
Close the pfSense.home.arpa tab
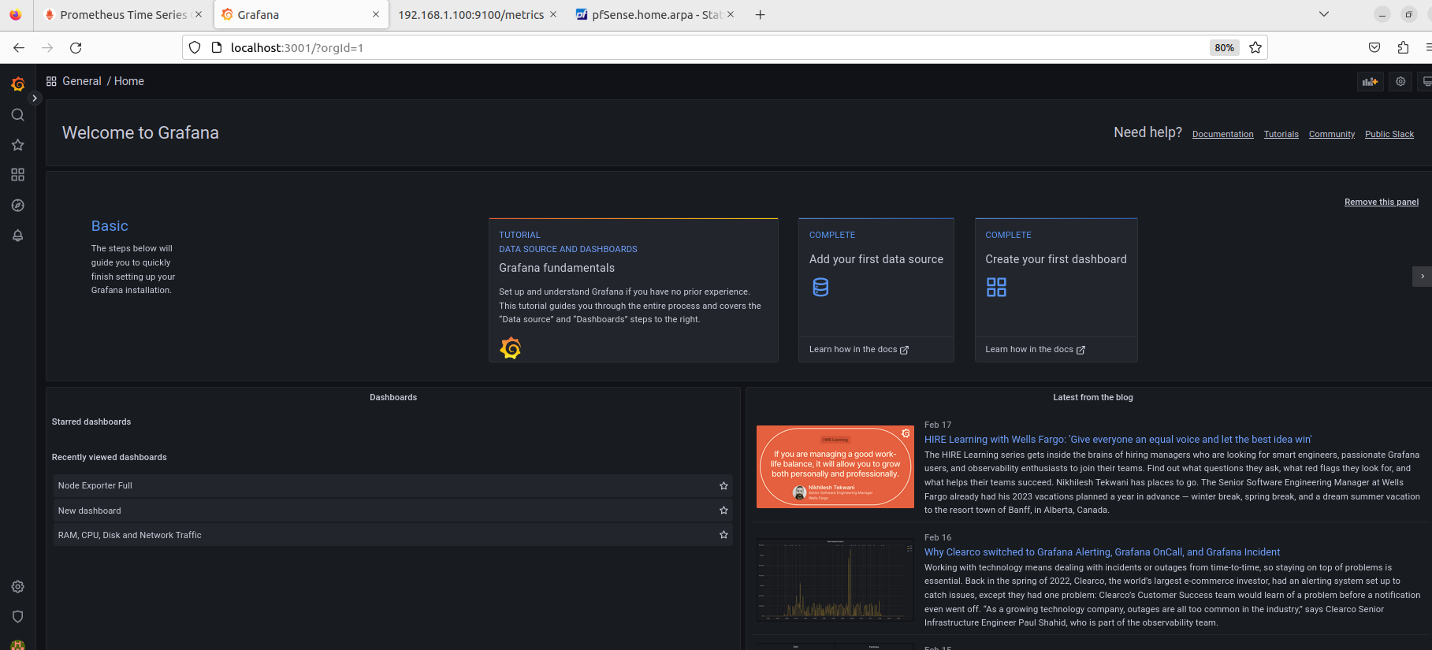tap(731, 14)
